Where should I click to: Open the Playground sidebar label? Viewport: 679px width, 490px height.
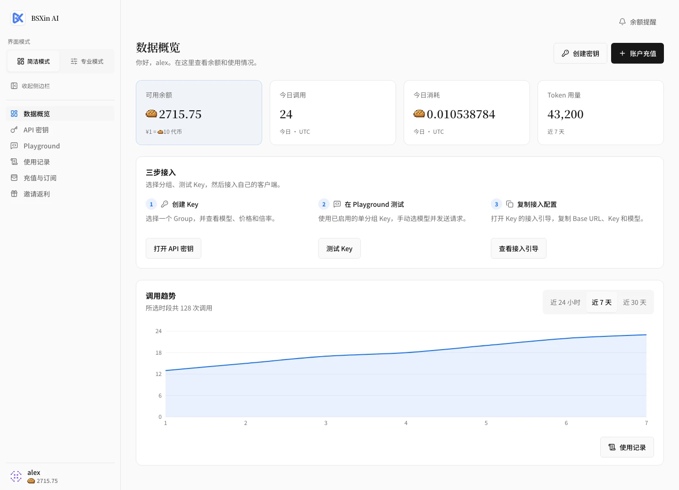[x=41, y=146]
